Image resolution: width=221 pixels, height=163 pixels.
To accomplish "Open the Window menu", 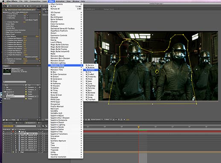I will coord(76,1).
